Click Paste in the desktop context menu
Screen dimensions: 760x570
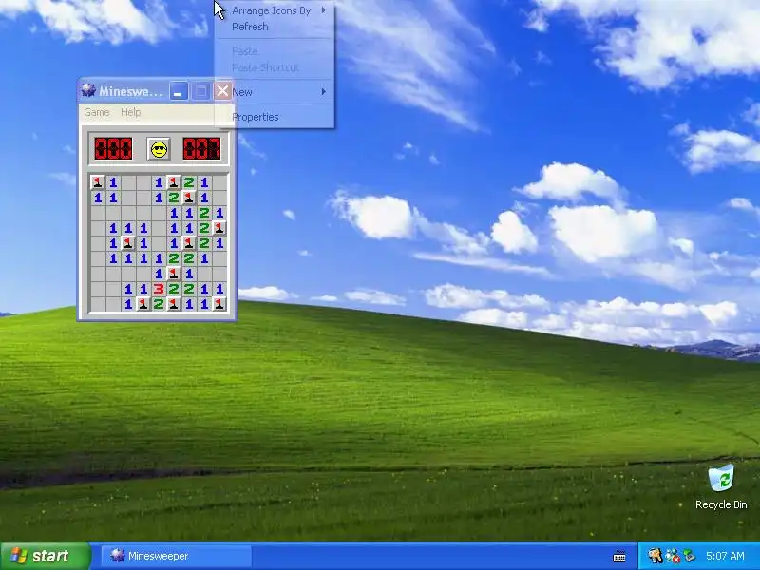tap(275, 51)
